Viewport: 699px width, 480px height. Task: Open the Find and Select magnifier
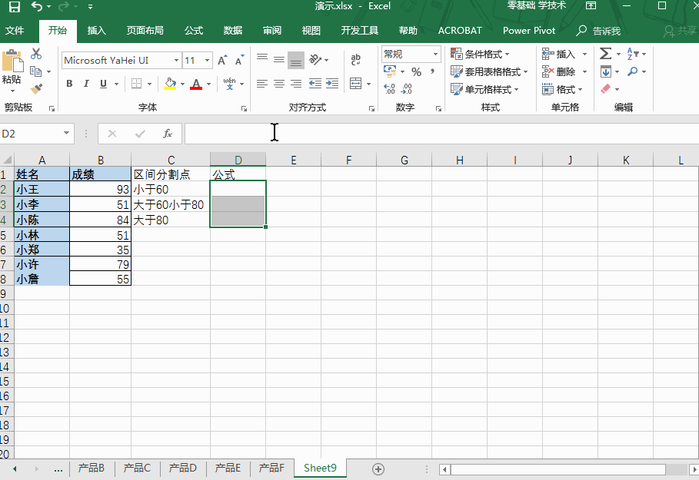[x=633, y=71]
